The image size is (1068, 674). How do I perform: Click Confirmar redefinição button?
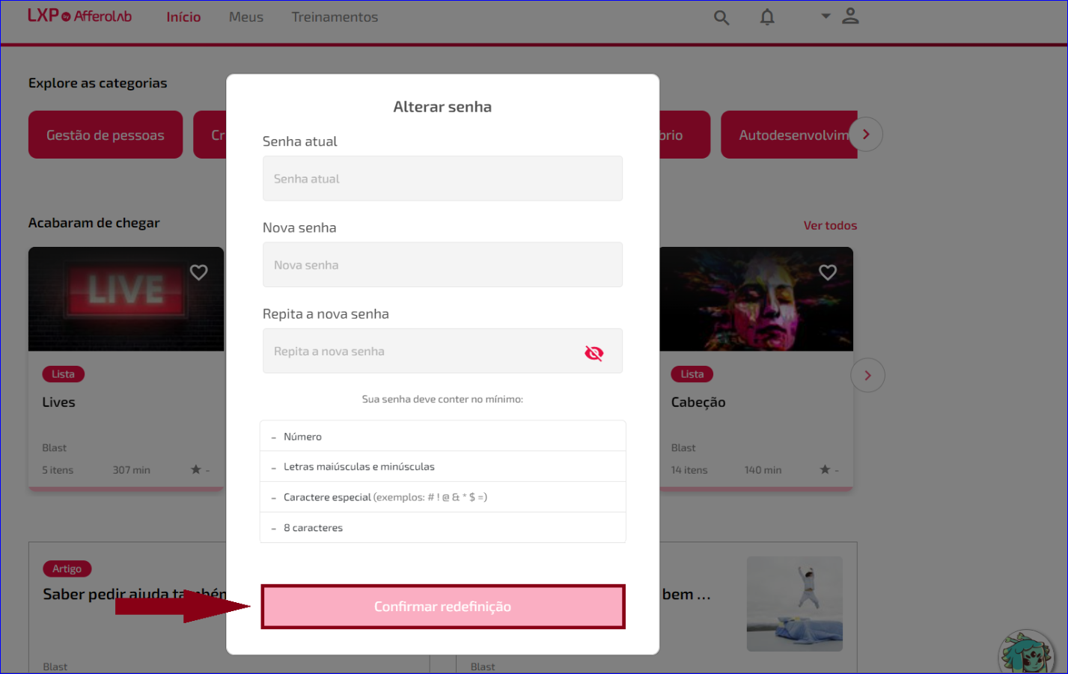click(443, 607)
